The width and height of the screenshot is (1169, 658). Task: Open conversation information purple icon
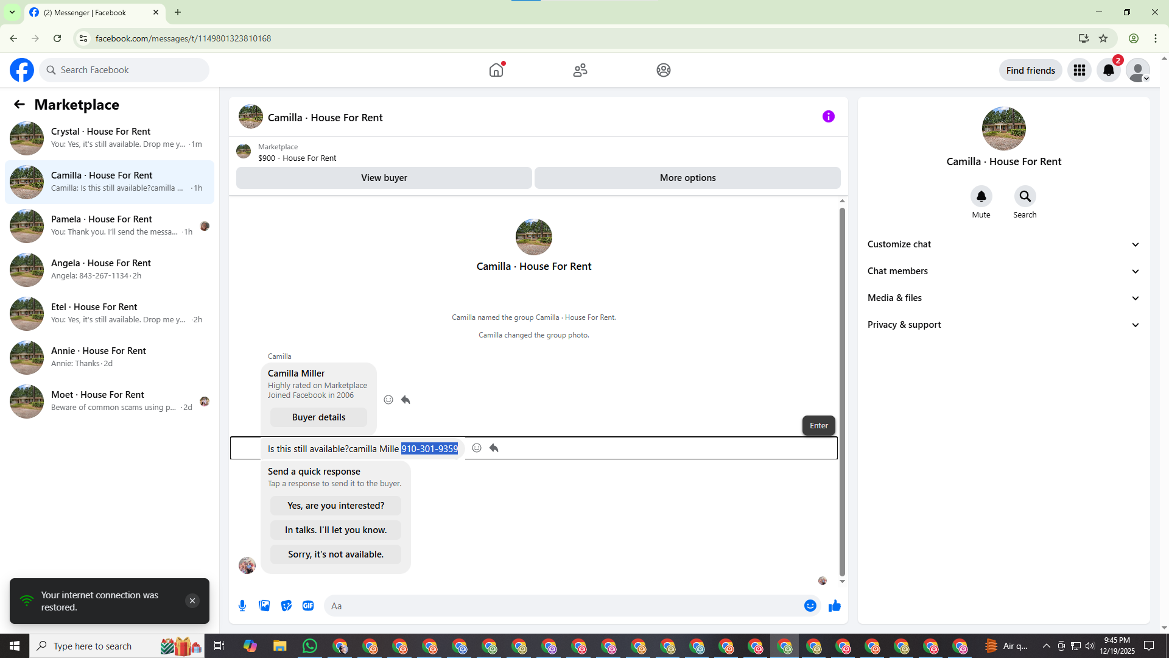tap(828, 116)
